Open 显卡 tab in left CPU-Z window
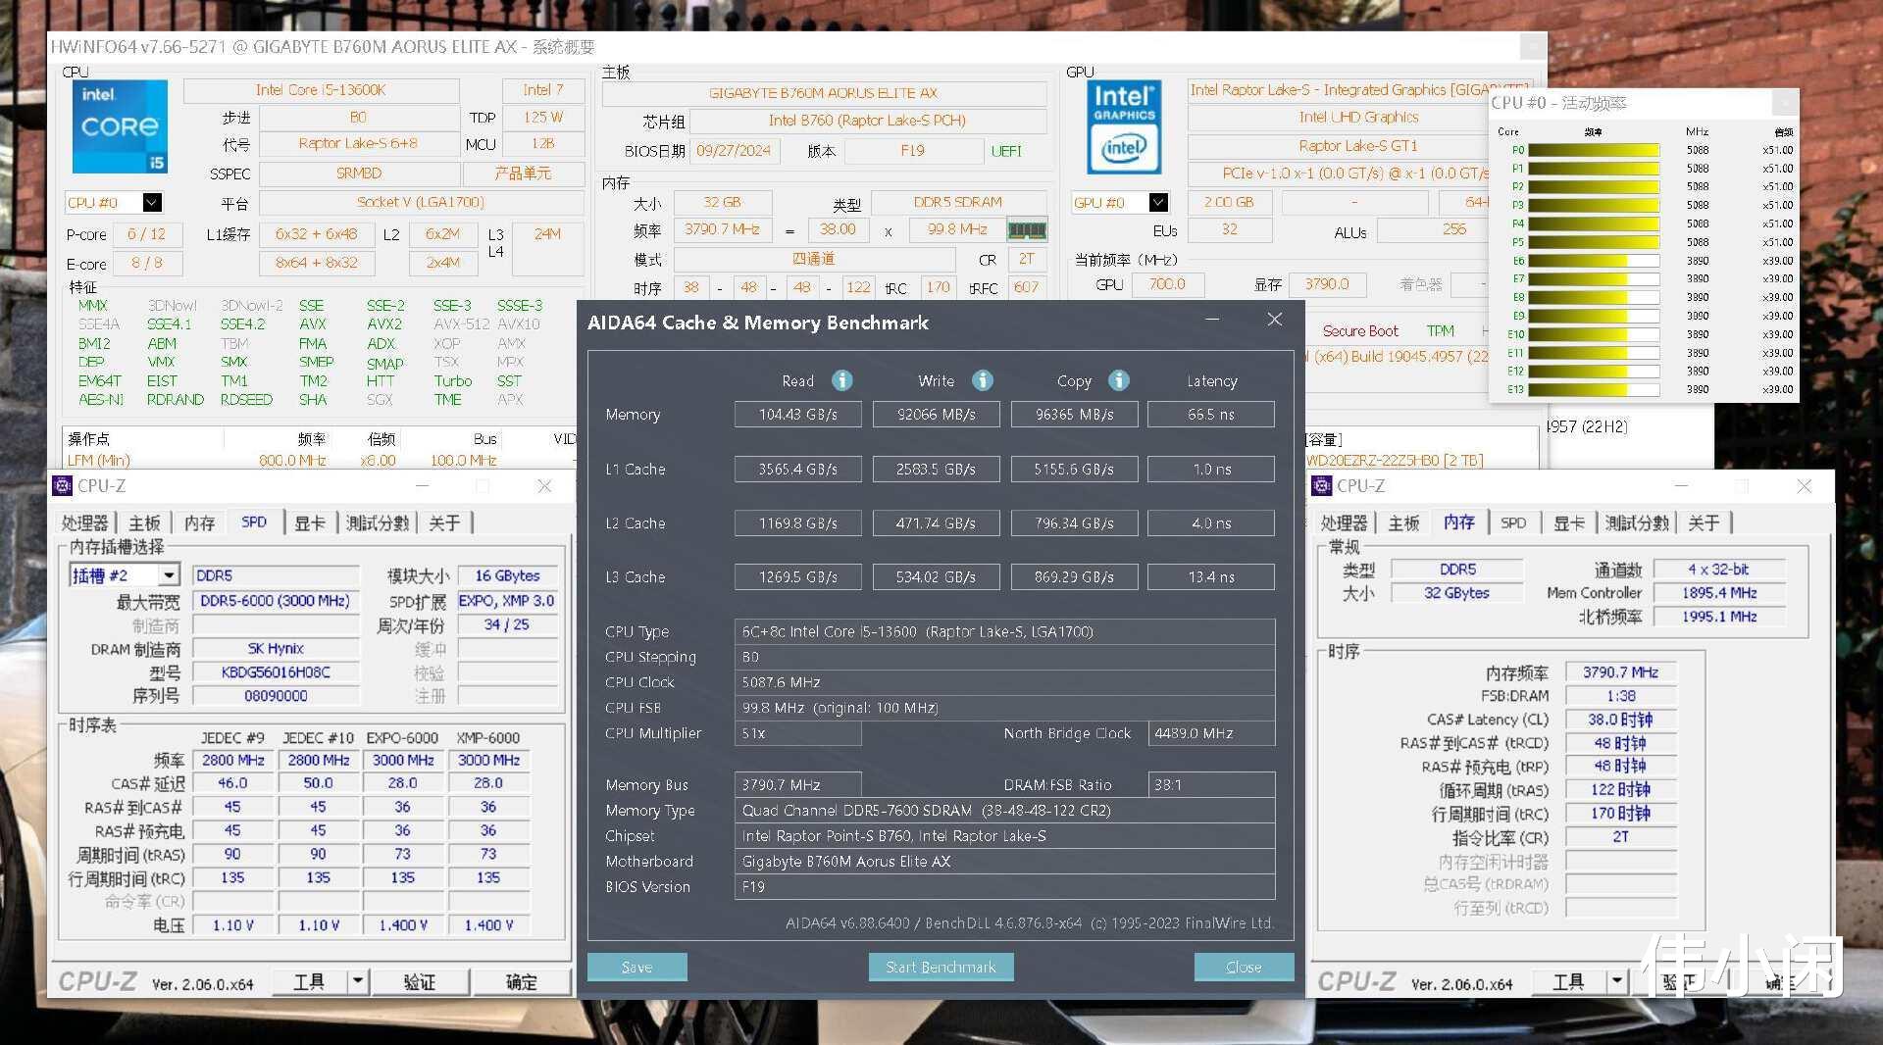Screen dimensions: 1883x1045 [310, 522]
